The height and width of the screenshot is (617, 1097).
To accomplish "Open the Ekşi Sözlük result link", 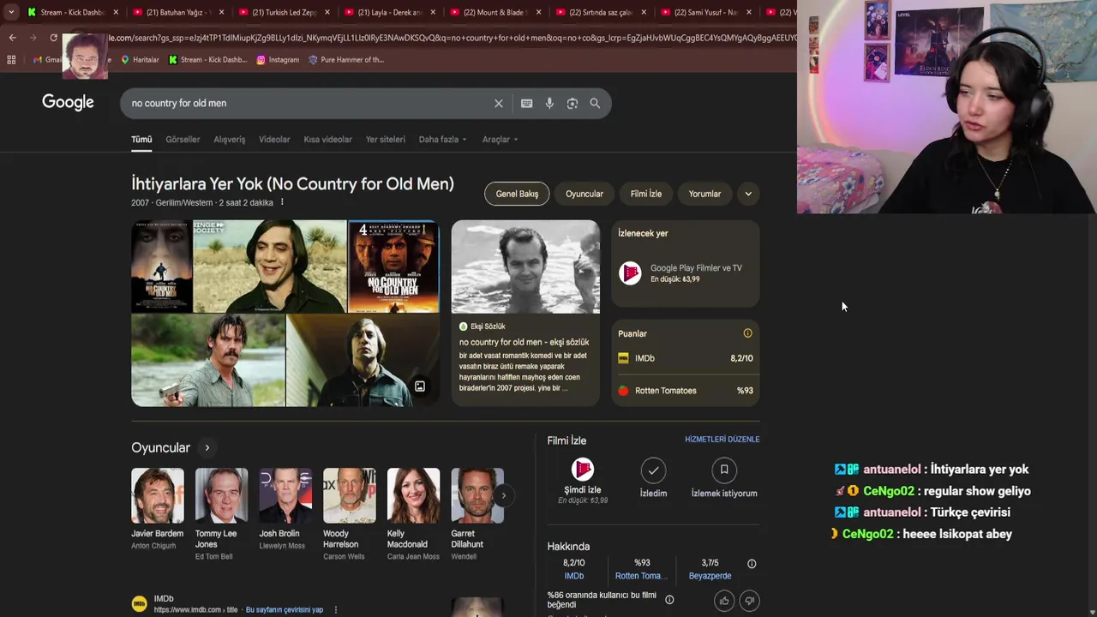I will point(524,342).
